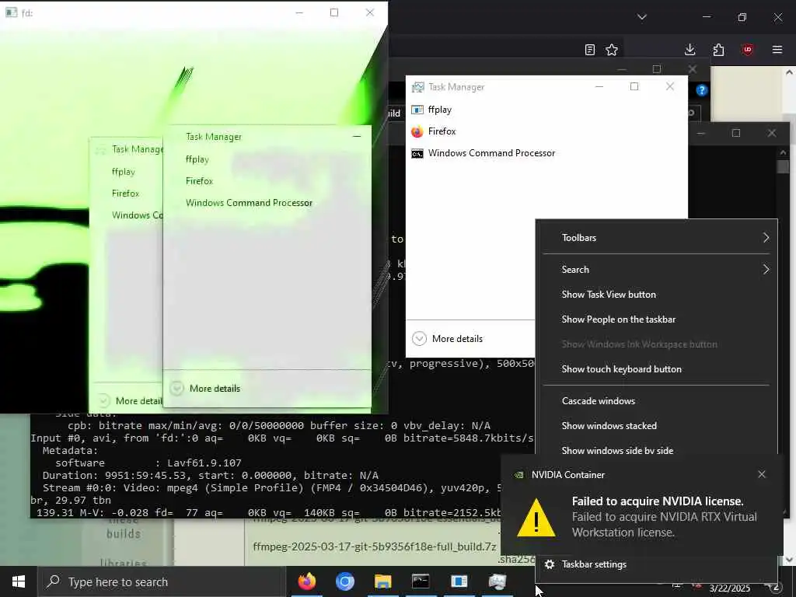
Task: Open Firefox from the taskbar
Action: [x=306, y=581]
